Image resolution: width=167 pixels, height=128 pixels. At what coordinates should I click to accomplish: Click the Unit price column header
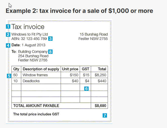[x=70, y=69]
